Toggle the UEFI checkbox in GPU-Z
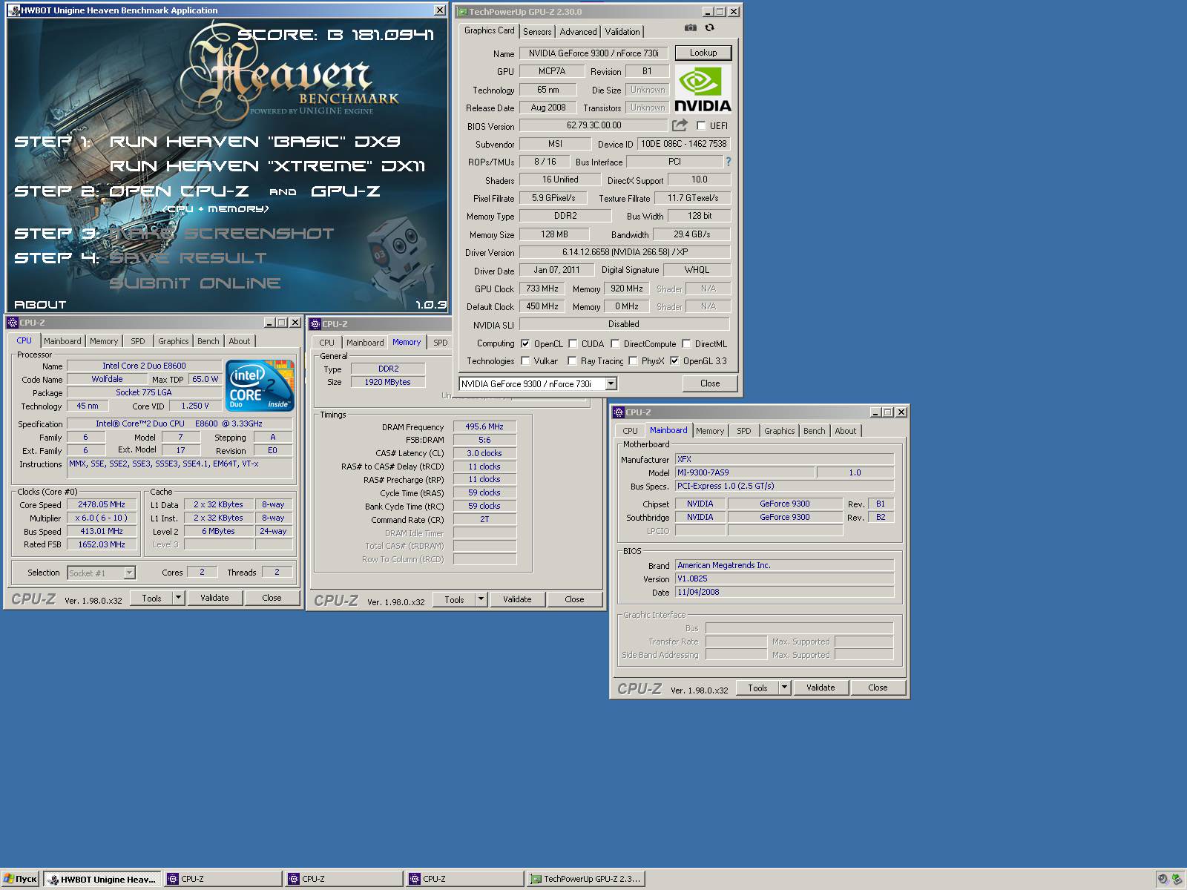Viewport: 1187px width, 890px height. pos(701,126)
